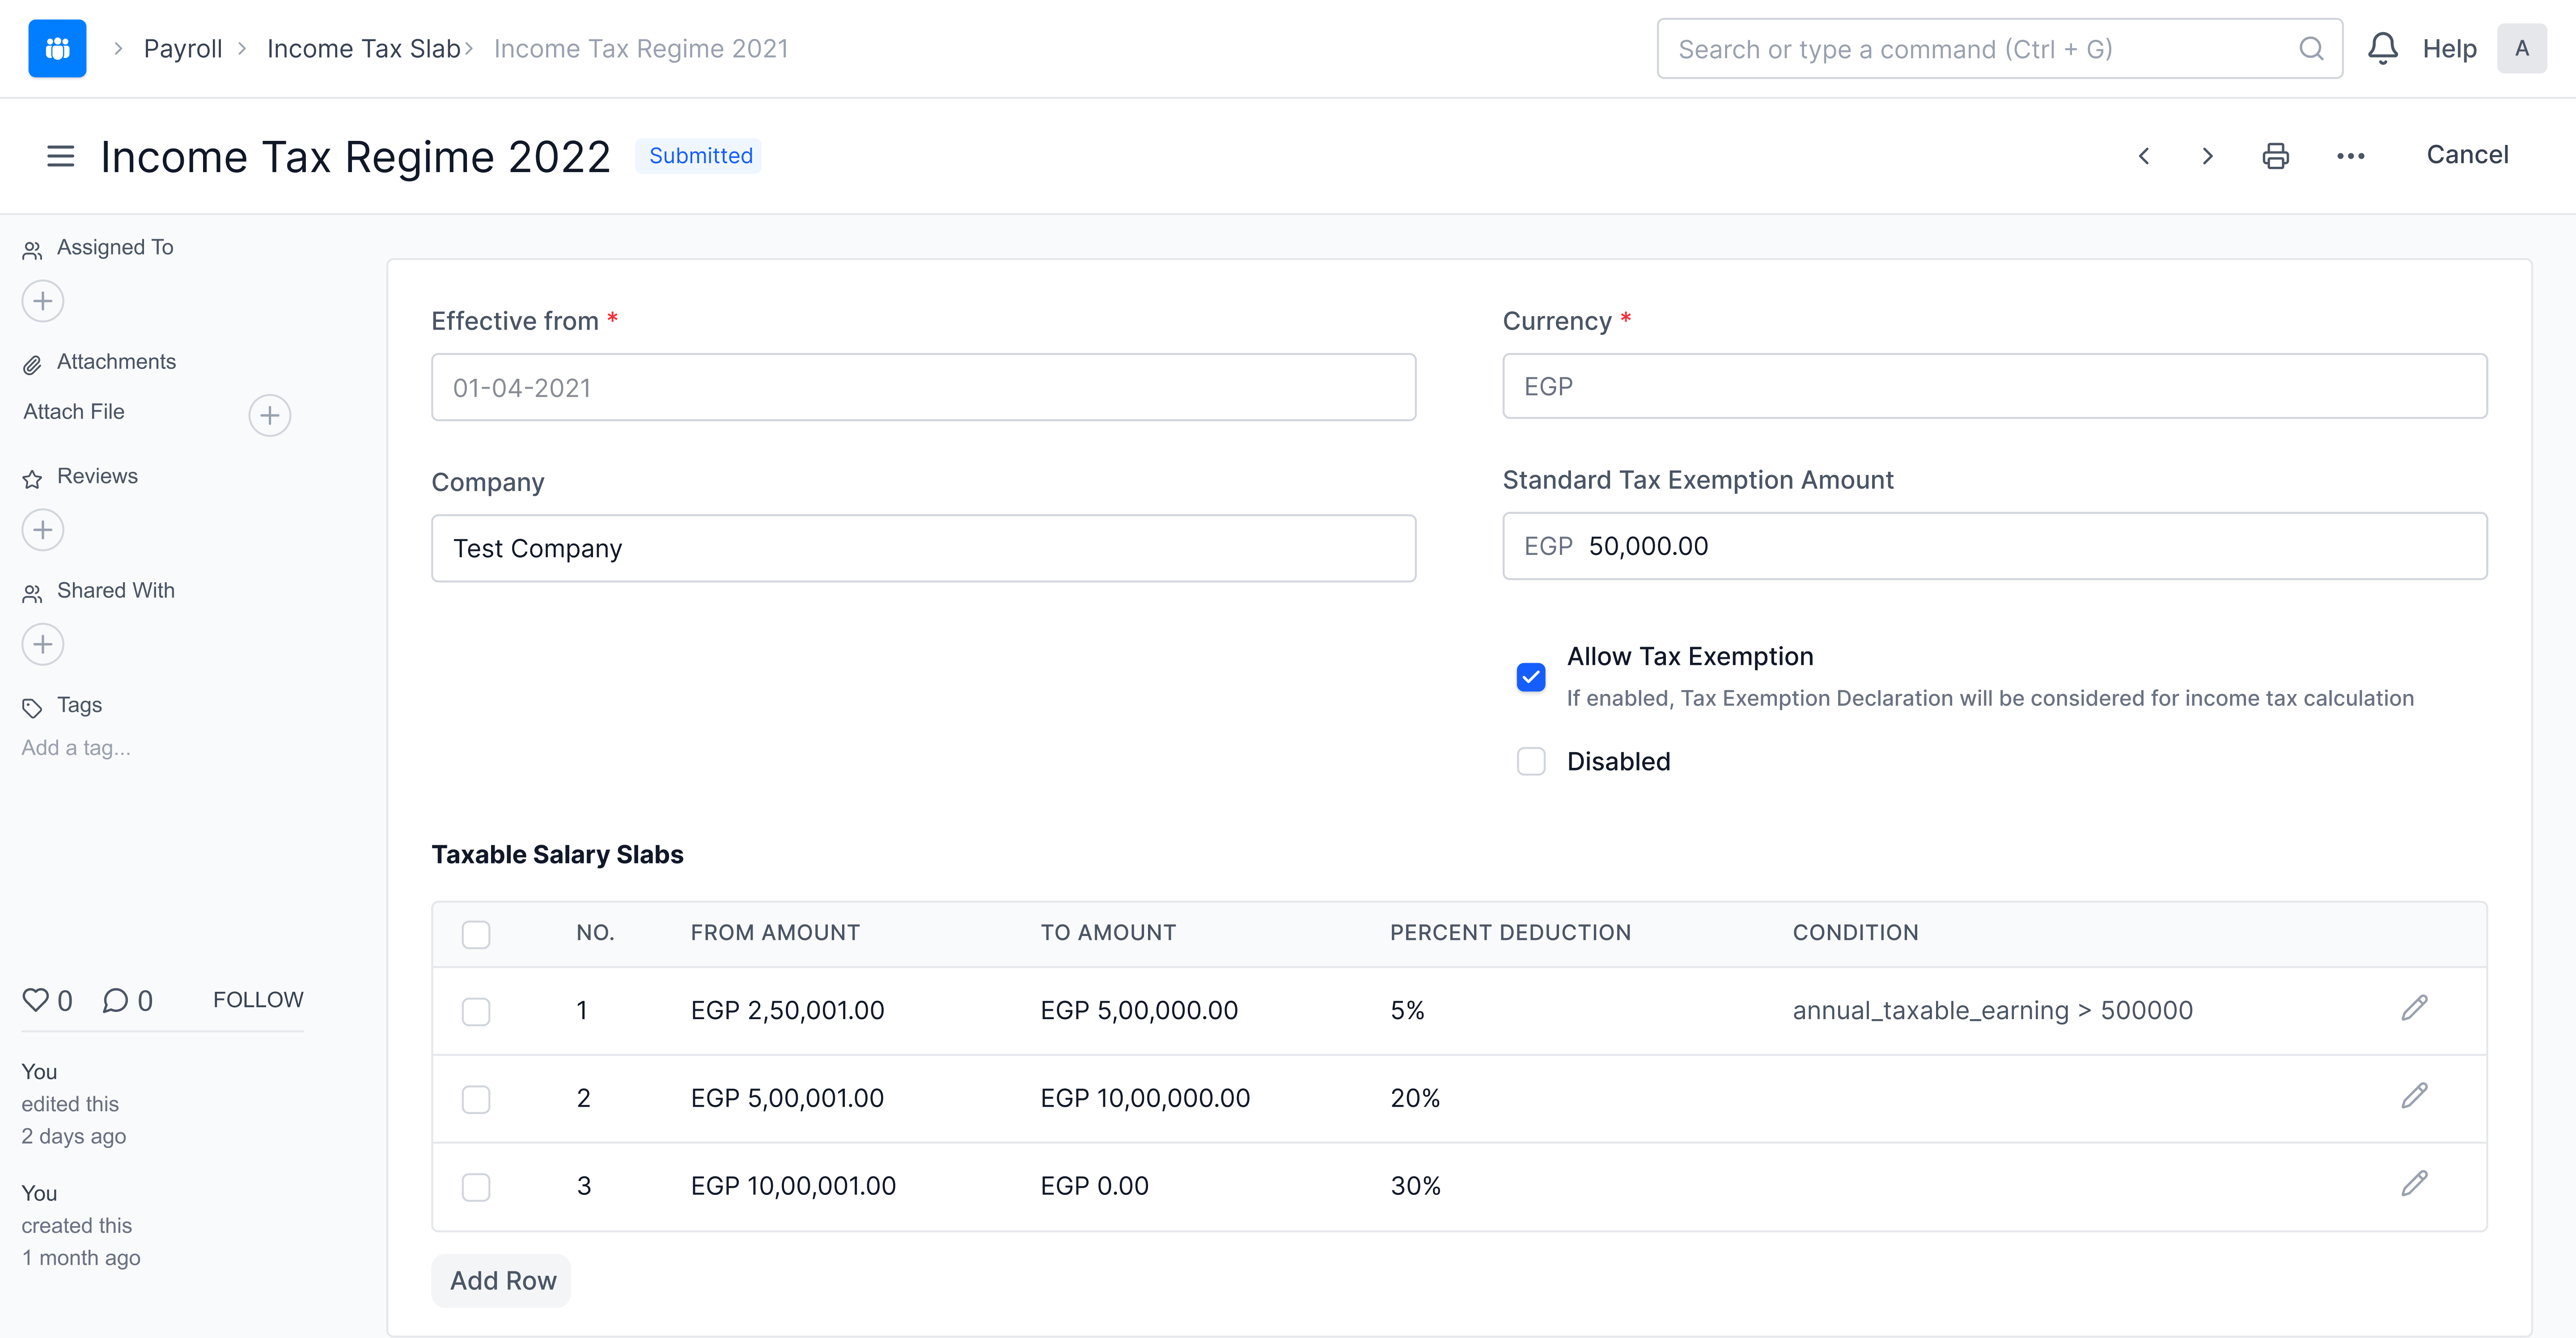The width and height of the screenshot is (2576, 1338).
Task: Click FOLLOW to follow this document
Action: [257, 998]
